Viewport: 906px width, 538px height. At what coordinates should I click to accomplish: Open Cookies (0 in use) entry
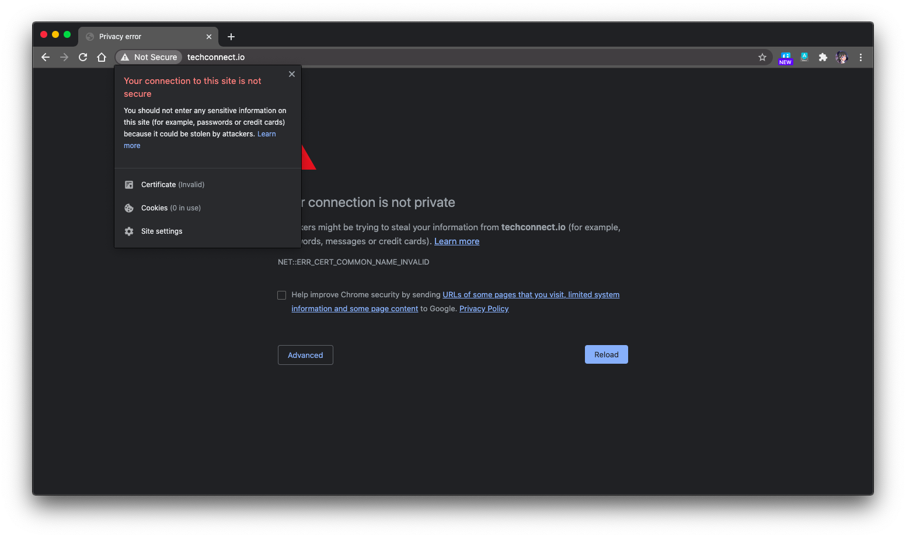click(x=207, y=208)
